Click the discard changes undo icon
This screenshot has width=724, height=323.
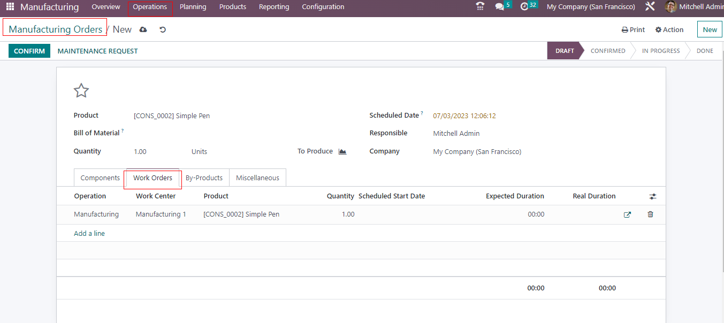click(x=163, y=30)
